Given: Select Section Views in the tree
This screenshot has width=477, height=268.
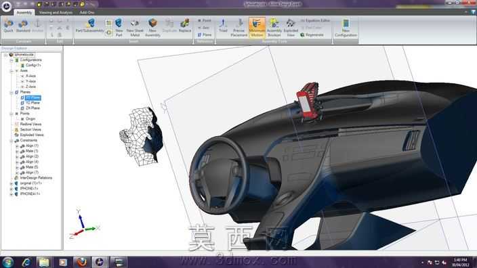Looking at the screenshot, I should pyautogui.click(x=30, y=129).
